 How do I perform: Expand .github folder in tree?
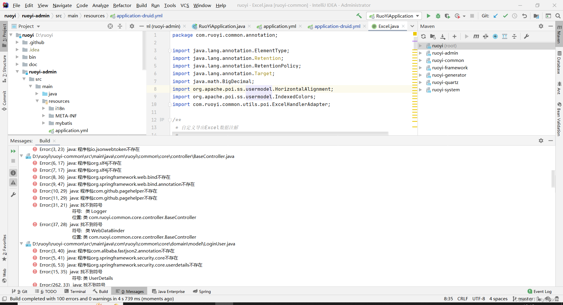17,42
